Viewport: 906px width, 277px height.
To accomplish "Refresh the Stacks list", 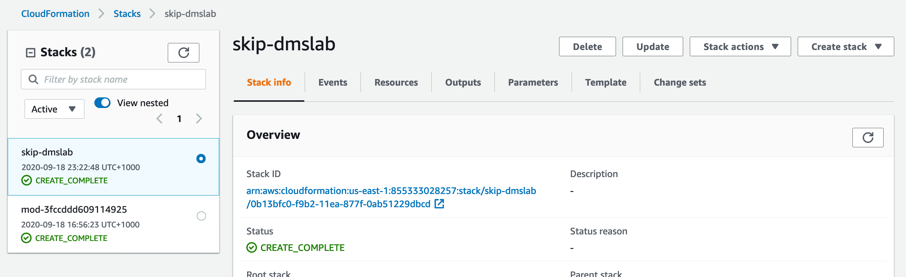I will pos(184,53).
